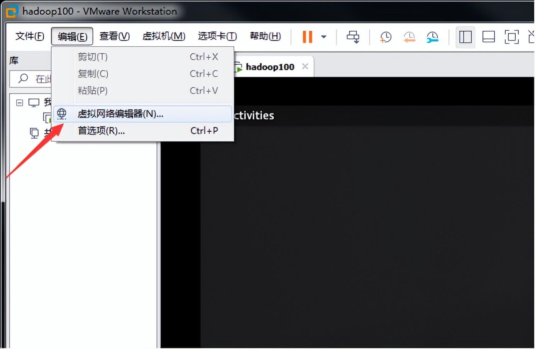Suspend the virtual machine with pause icon
This screenshot has width=535, height=349.
tap(307, 37)
